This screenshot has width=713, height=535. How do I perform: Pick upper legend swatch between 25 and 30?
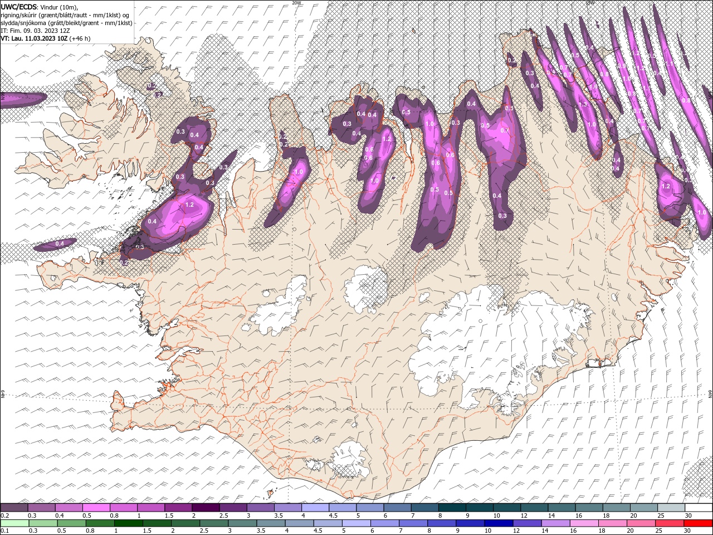tap(671, 508)
